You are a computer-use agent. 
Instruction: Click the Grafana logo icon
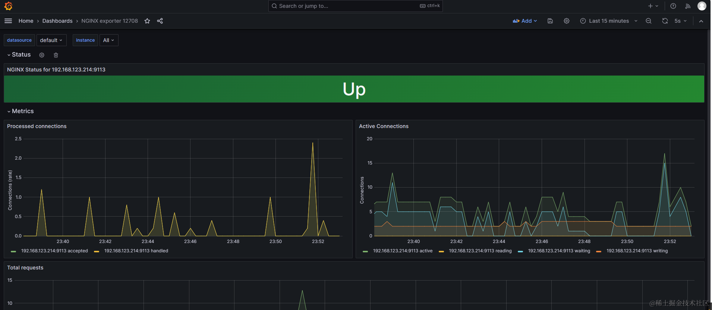click(8, 6)
